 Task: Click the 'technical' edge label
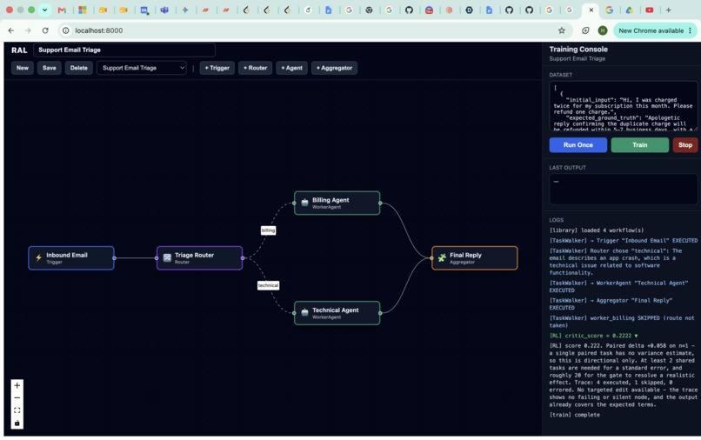[x=268, y=285]
